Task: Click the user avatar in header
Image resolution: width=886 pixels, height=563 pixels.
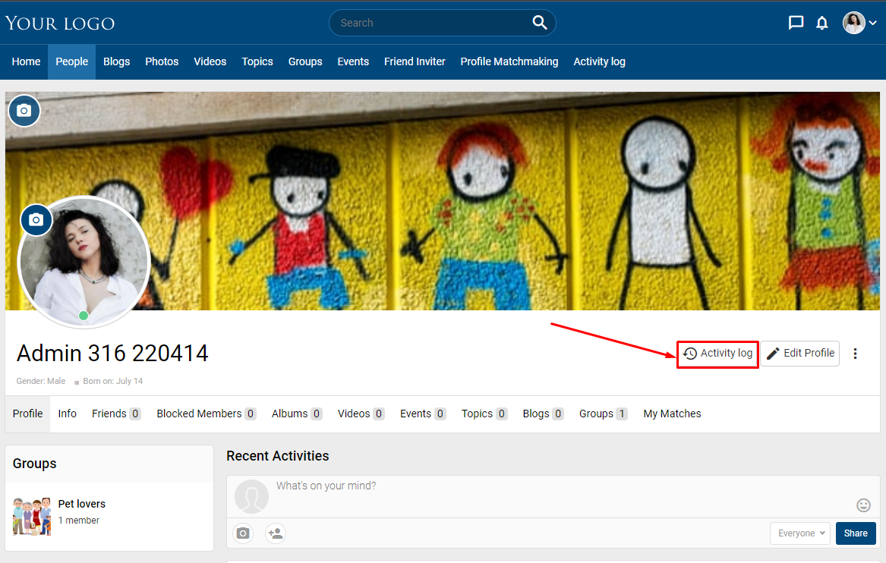Action: pyautogui.click(x=854, y=24)
